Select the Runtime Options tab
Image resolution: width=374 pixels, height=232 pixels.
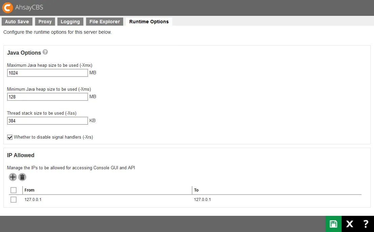click(149, 21)
